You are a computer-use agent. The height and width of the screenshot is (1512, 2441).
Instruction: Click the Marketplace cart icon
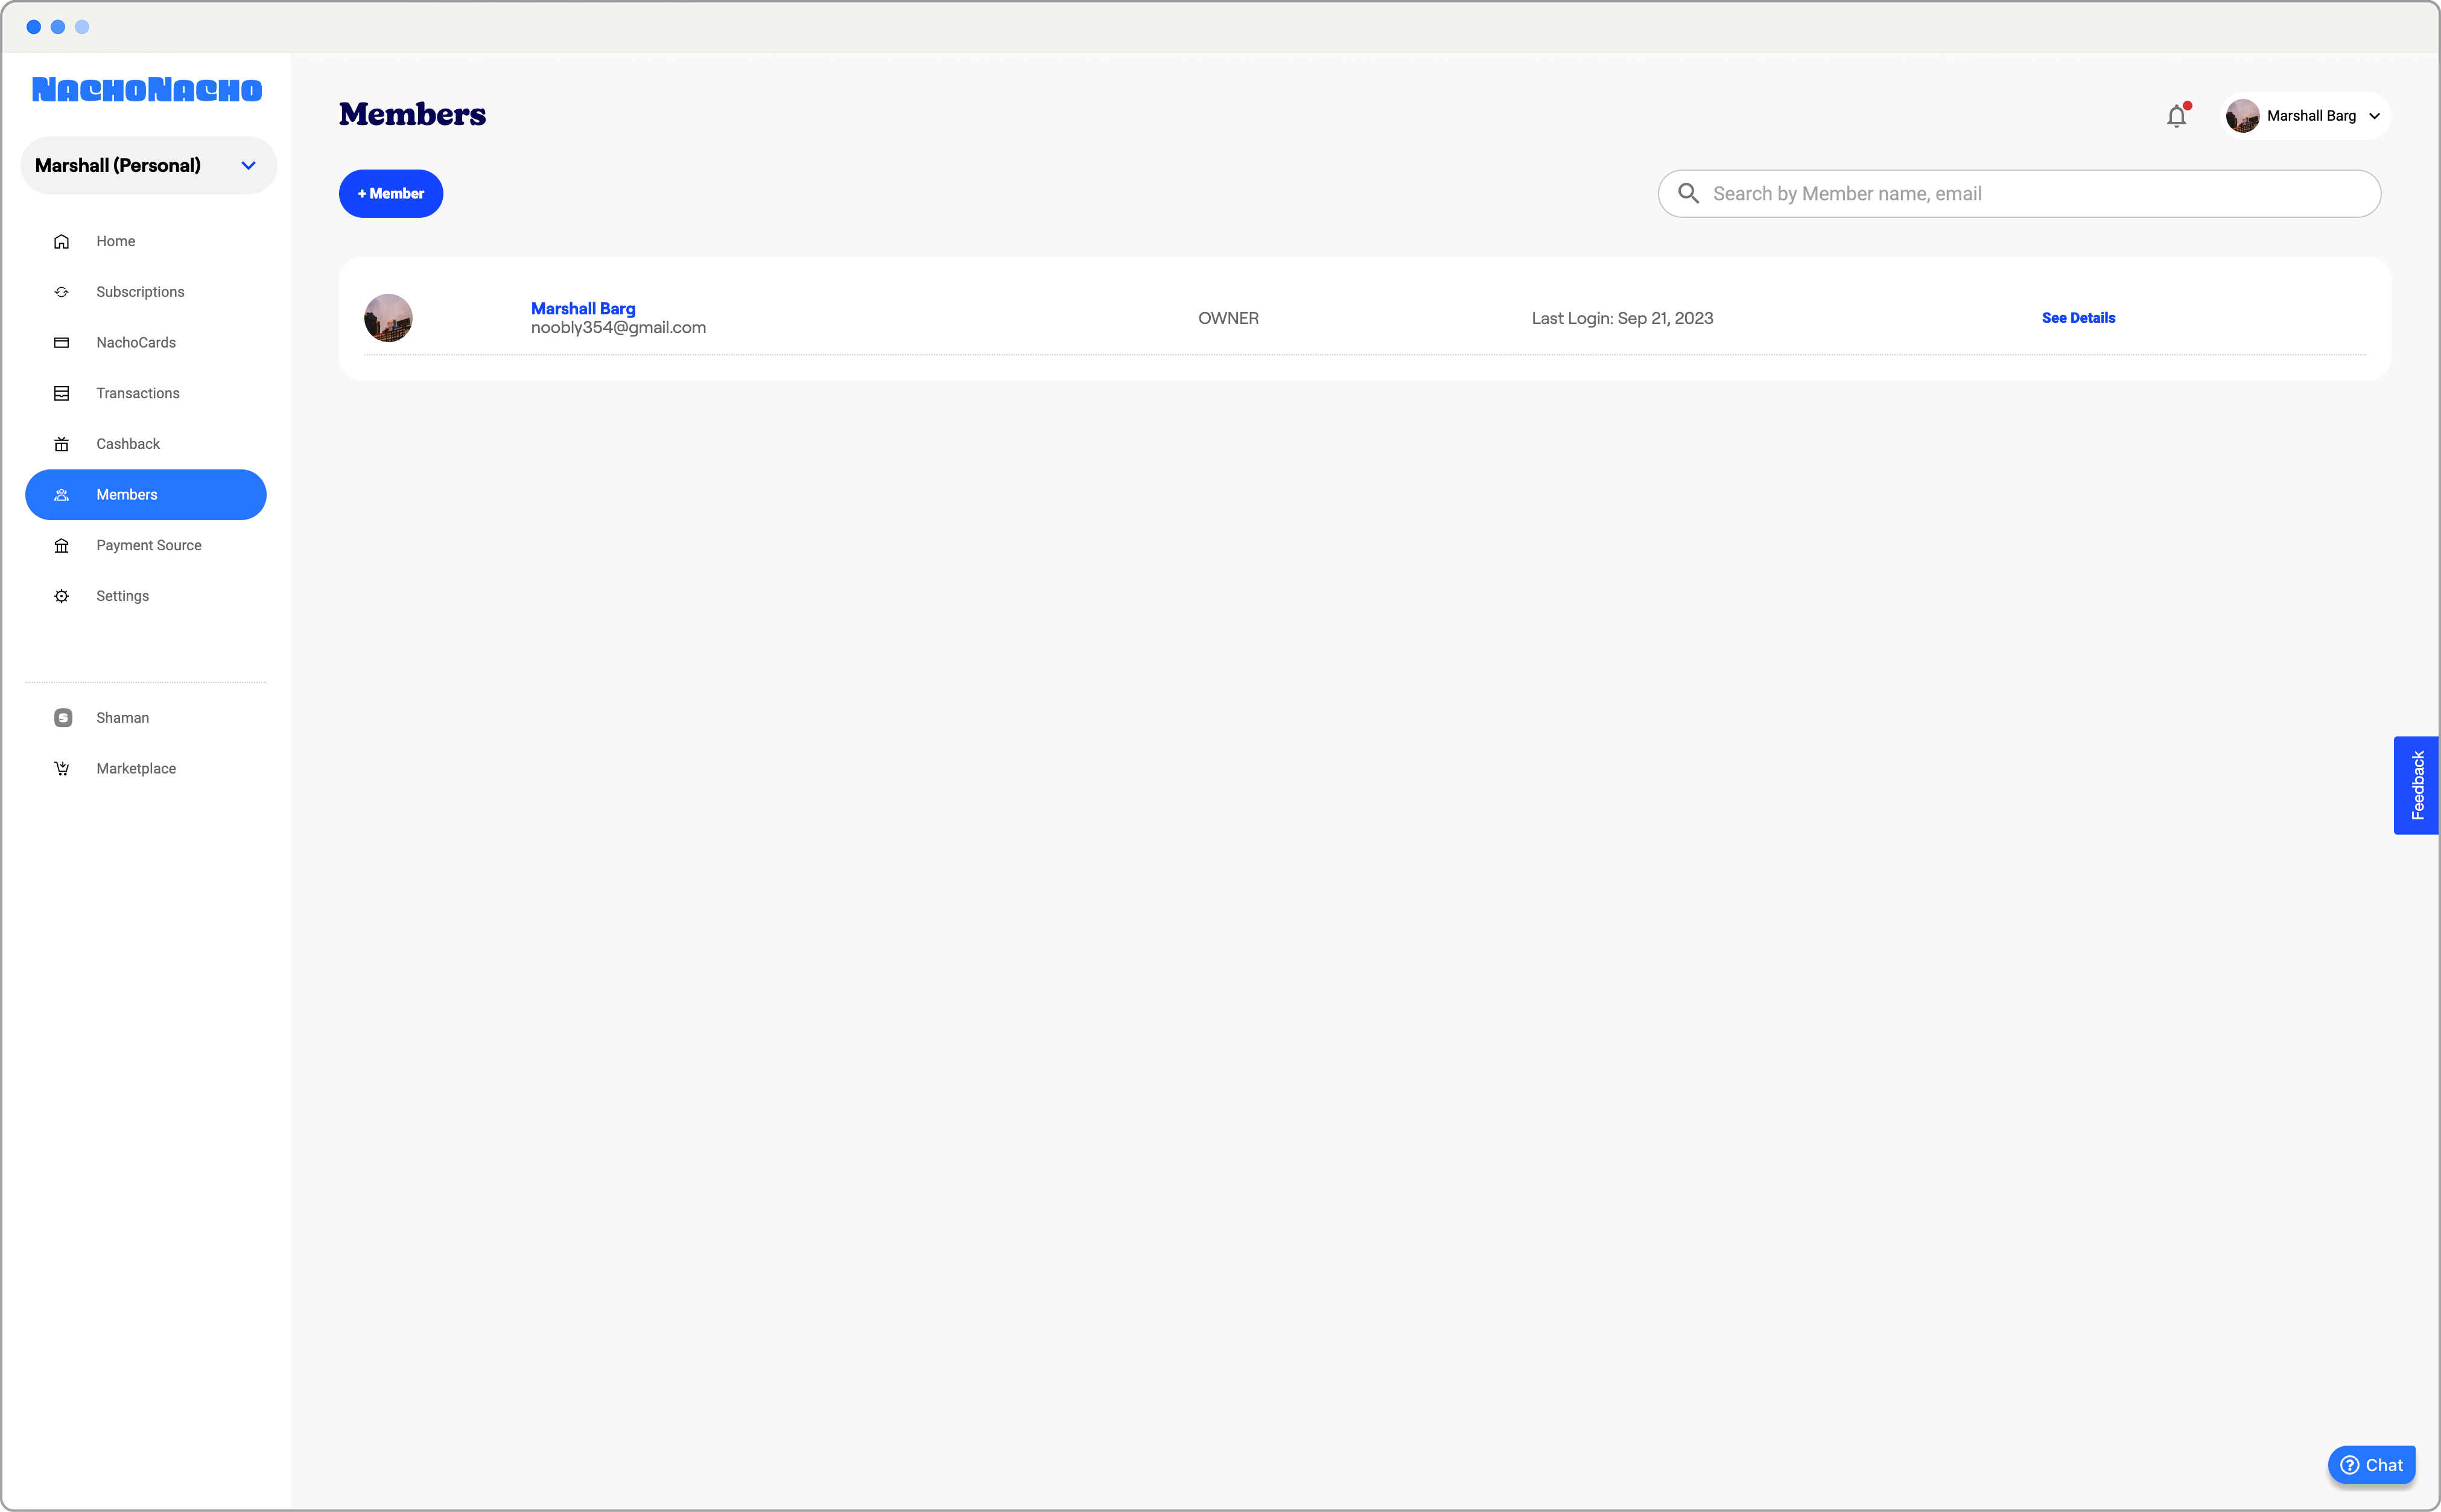61,768
